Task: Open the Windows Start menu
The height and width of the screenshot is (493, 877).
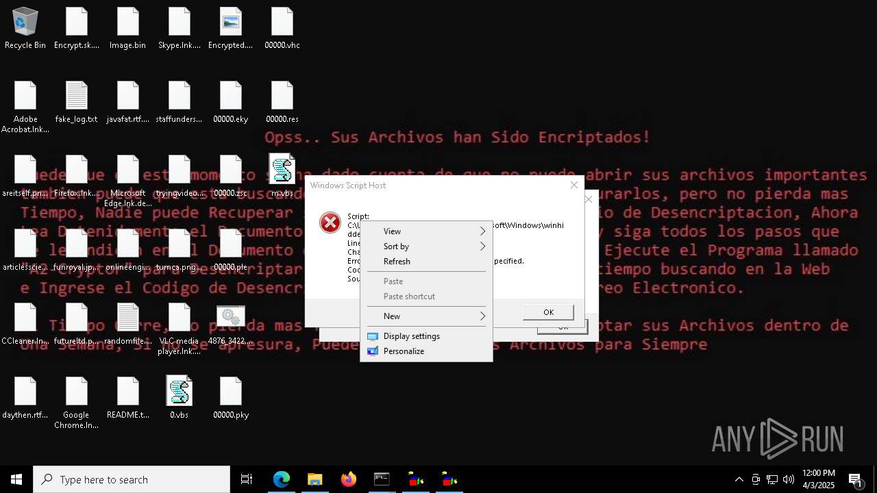Action: point(16,479)
